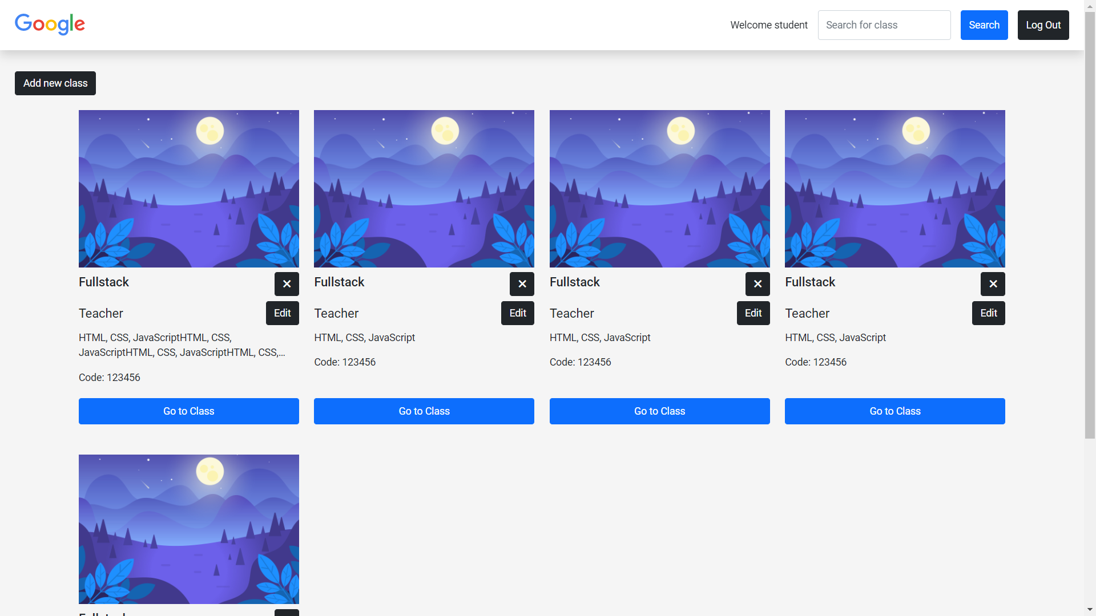Close the bottom Fullstack class card
Screen dimensions: 1096x616
(x=287, y=612)
